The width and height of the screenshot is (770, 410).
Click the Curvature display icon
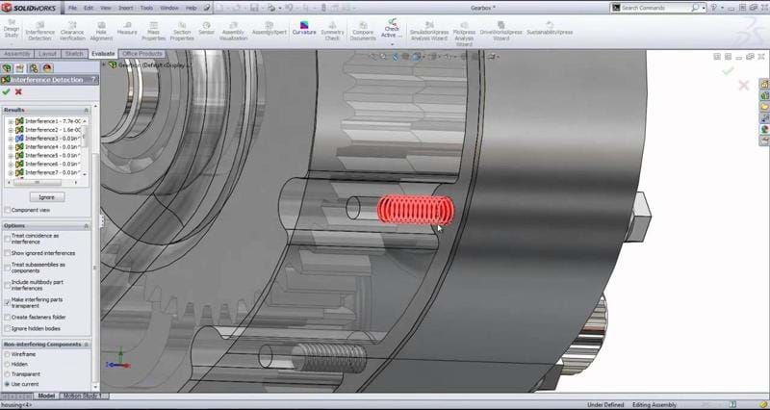tap(302, 27)
